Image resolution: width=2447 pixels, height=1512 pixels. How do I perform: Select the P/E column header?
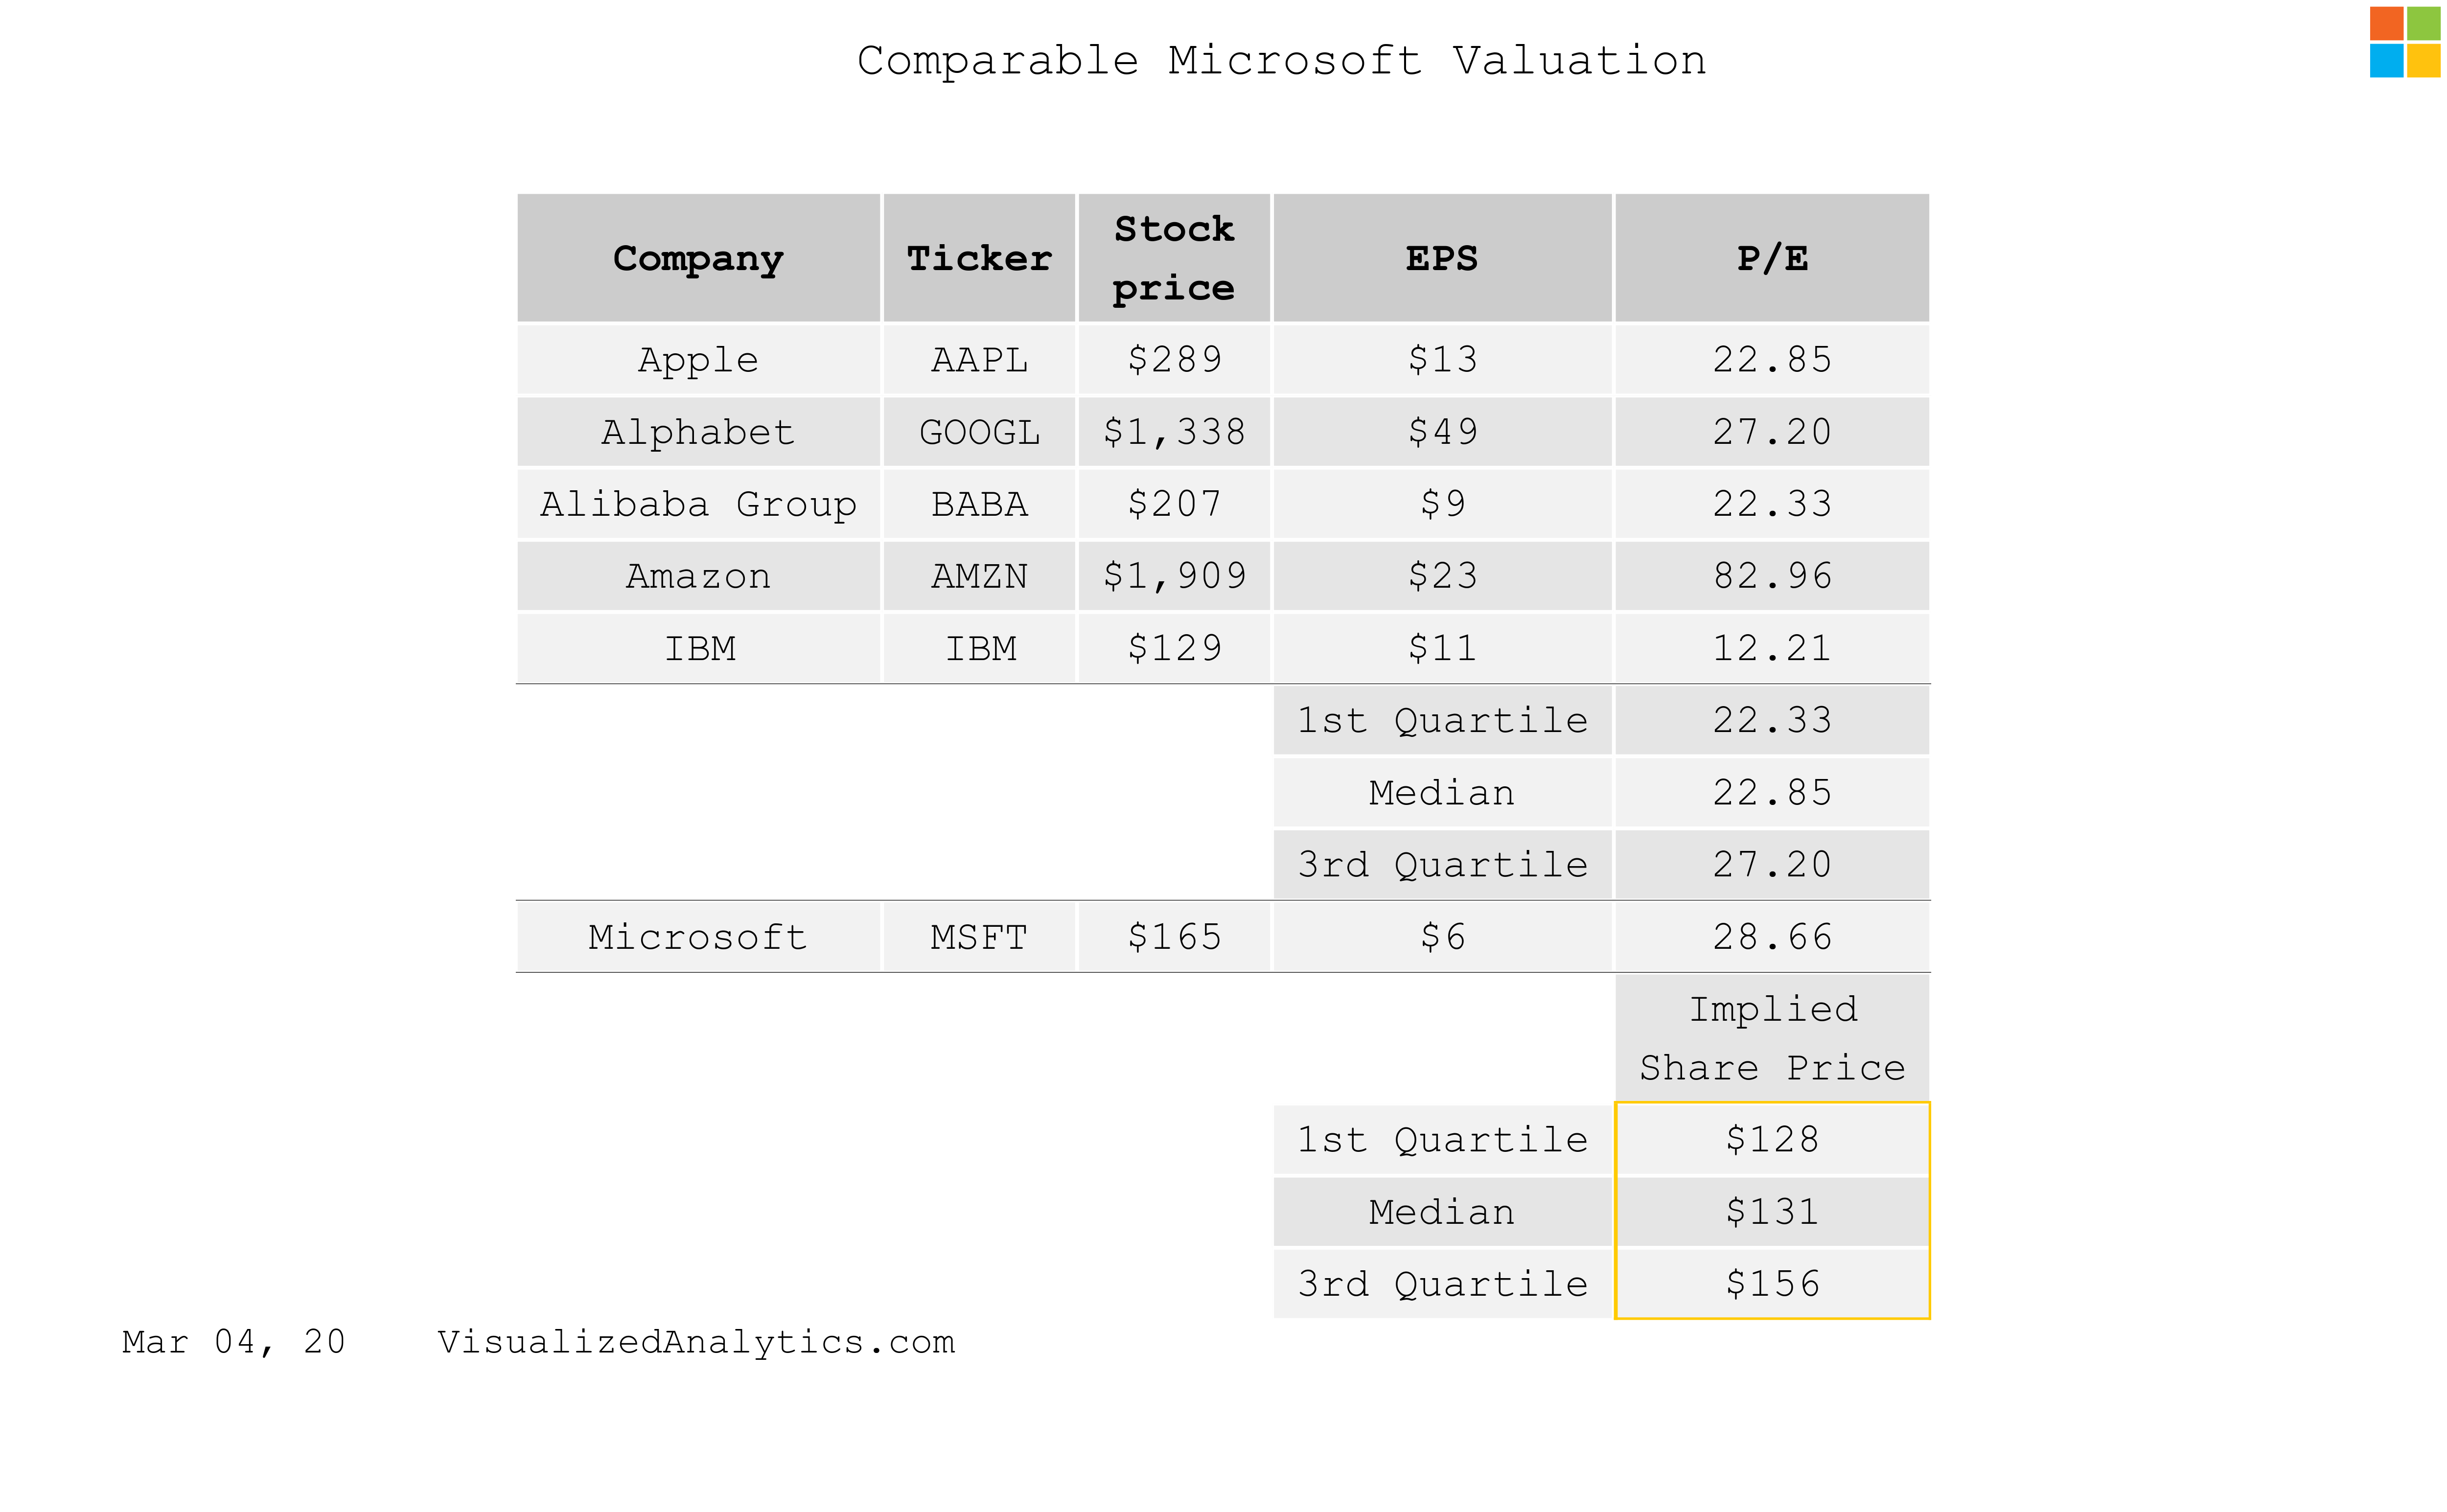pos(1772,258)
